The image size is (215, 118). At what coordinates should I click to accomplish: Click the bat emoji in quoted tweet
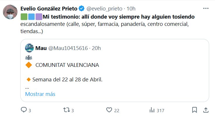[29, 57]
